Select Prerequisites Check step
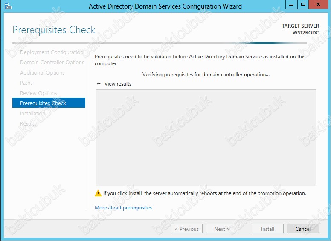331x241 pixels. point(49,103)
